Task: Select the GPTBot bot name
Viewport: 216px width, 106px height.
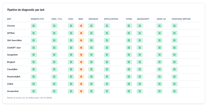Action: point(11,33)
